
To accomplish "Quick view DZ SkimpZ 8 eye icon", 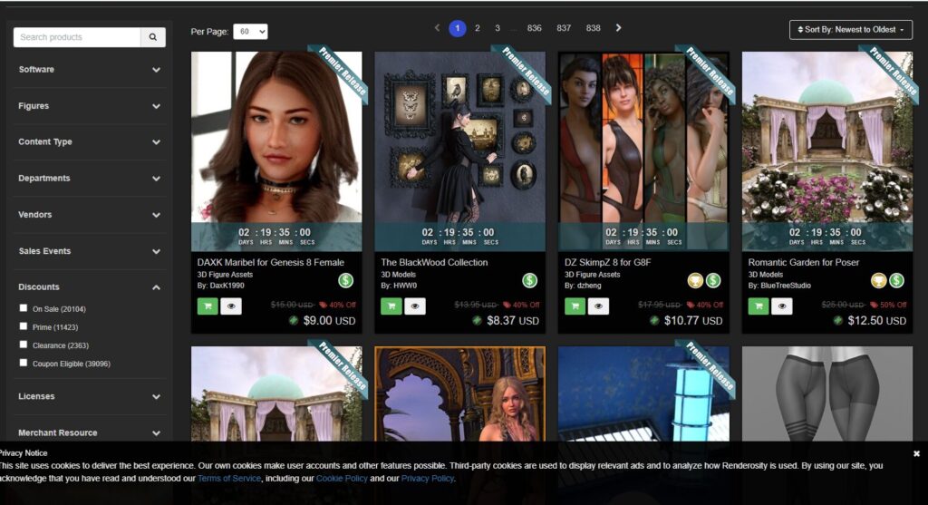I will click(598, 306).
